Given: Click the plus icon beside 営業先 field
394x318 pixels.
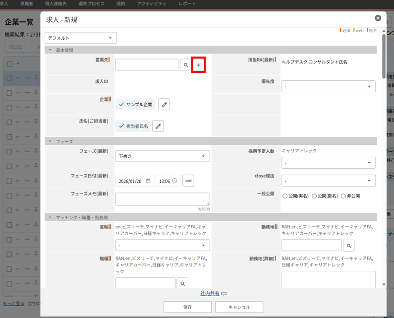Looking at the screenshot, I should 199,65.
